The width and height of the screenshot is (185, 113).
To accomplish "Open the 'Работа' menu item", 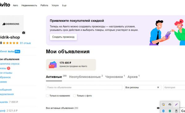I will click(44, 6).
